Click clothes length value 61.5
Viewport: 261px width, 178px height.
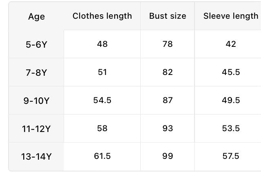102,156
